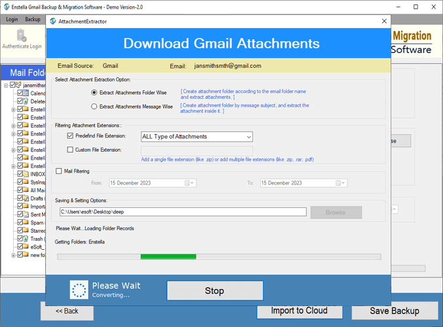Collapse the jansmith root mail folder node
443x327 pixels.
coord(6,85)
